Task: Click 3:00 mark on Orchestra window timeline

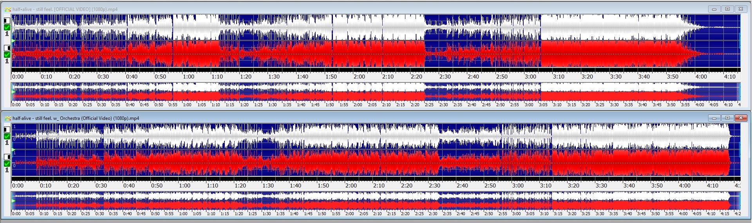Action: (518, 186)
